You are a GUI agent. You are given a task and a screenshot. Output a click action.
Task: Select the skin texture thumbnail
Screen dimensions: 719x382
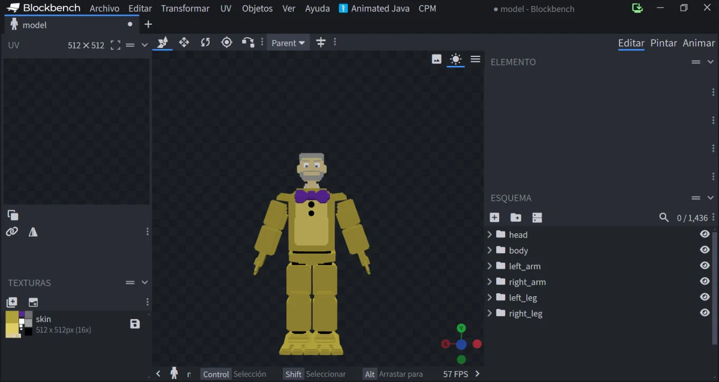[x=19, y=324]
